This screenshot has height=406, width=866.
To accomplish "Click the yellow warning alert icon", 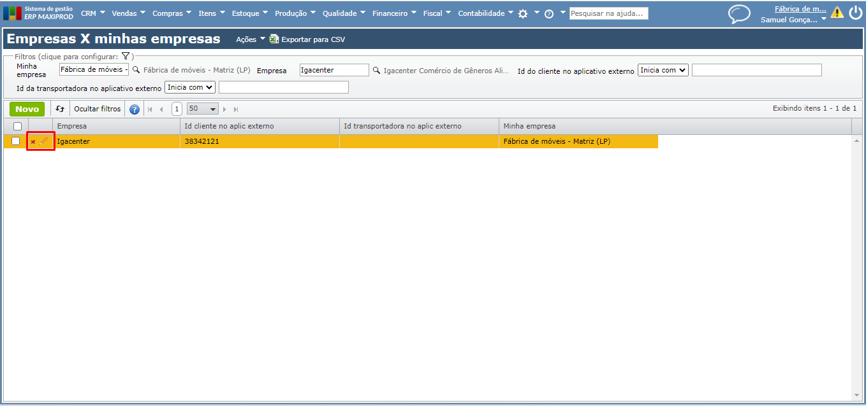I will [x=837, y=12].
